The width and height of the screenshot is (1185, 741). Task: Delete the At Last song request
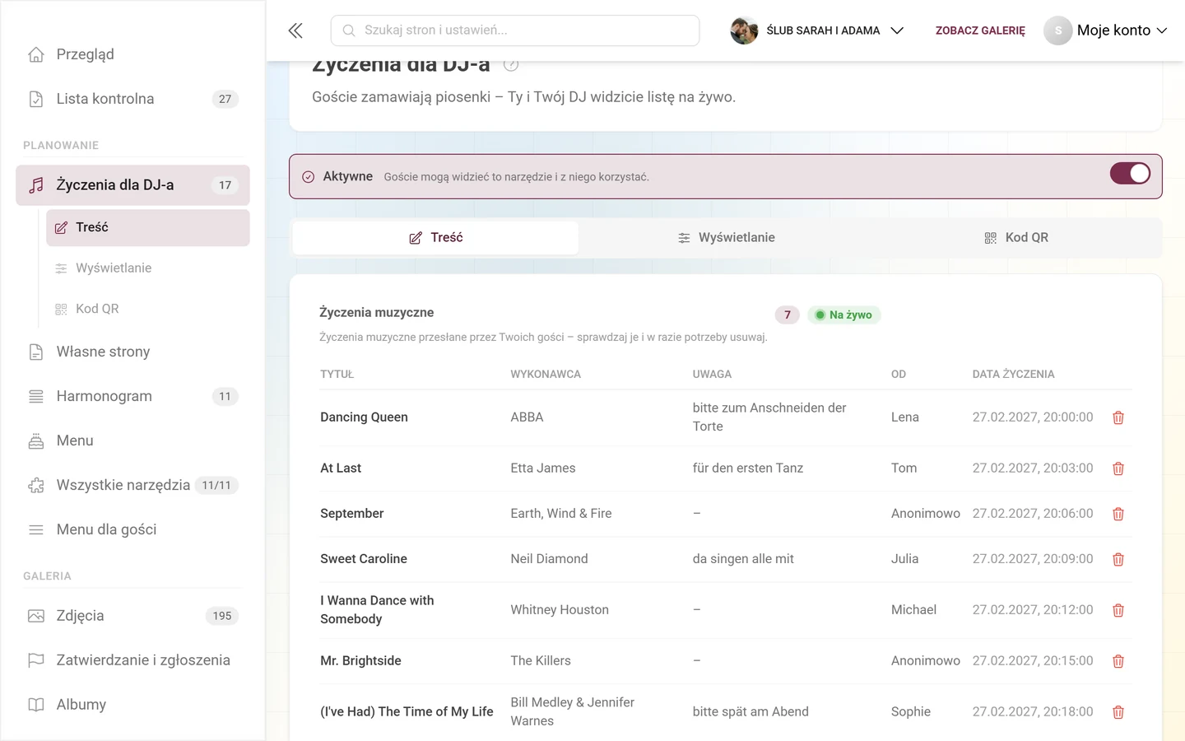(x=1118, y=468)
